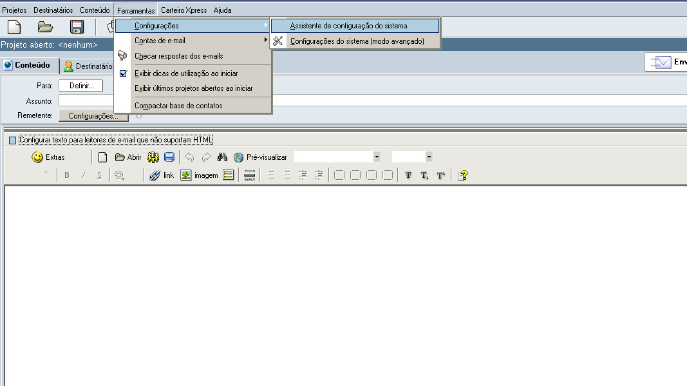This screenshot has height=386, width=687.
Task: Click the undo arrow icon
Action: (x=189, y=157)
